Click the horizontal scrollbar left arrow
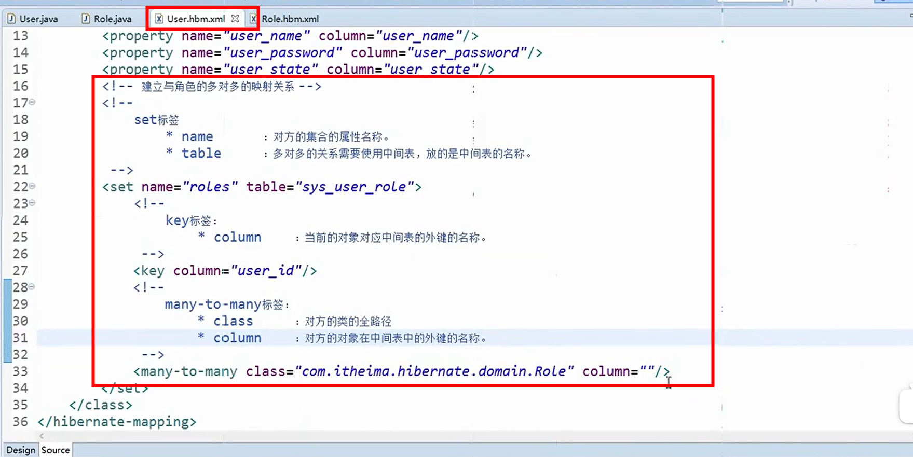 [42, 436]
